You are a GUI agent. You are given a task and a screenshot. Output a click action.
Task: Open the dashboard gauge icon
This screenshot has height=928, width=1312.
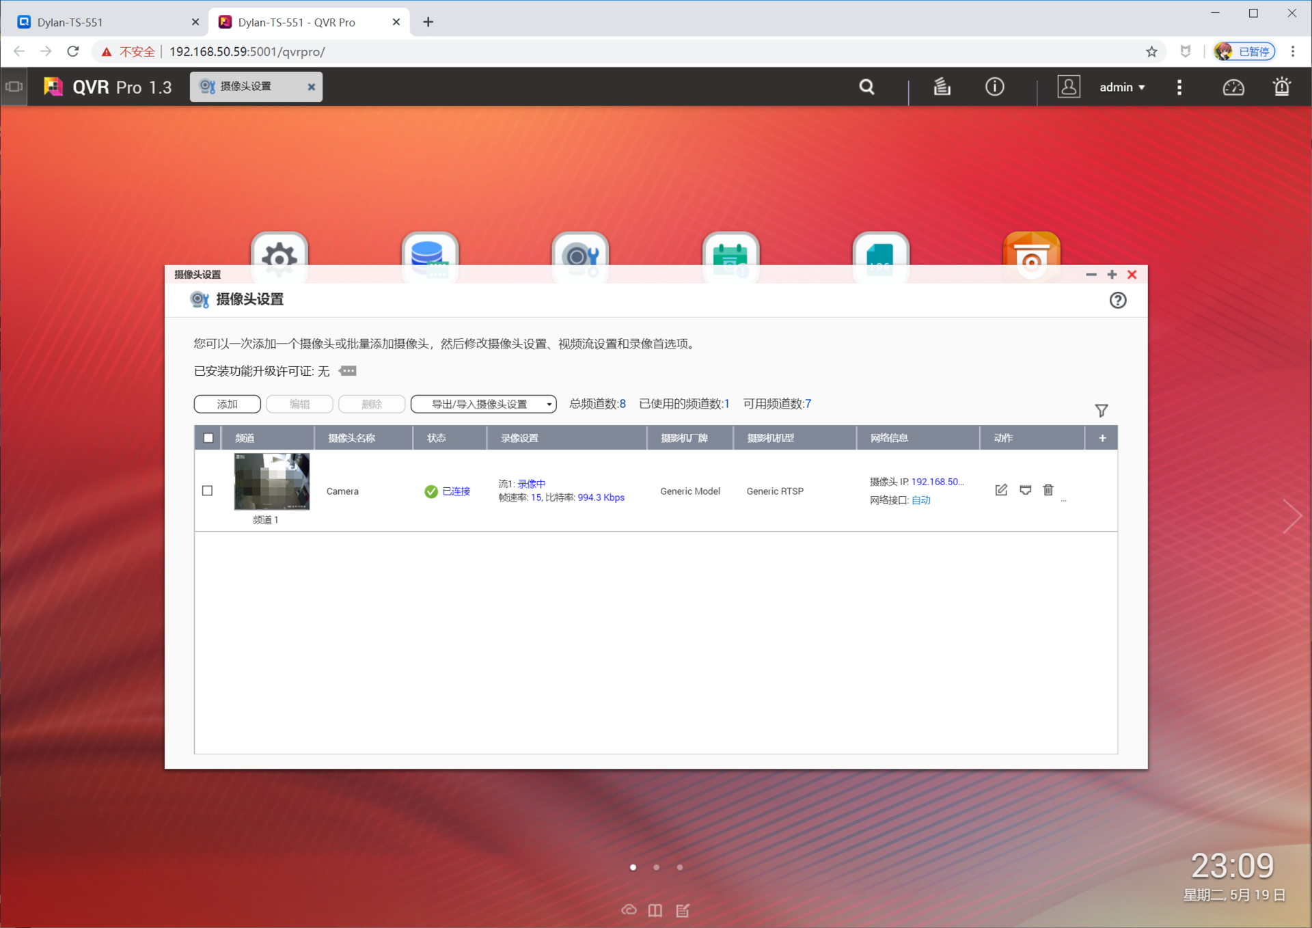pyautogui.click(x=1233, y=87)
